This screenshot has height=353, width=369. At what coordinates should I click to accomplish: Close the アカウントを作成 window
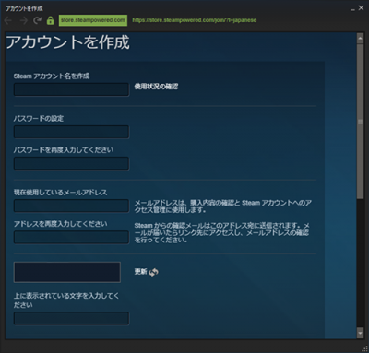pos(361,8)
